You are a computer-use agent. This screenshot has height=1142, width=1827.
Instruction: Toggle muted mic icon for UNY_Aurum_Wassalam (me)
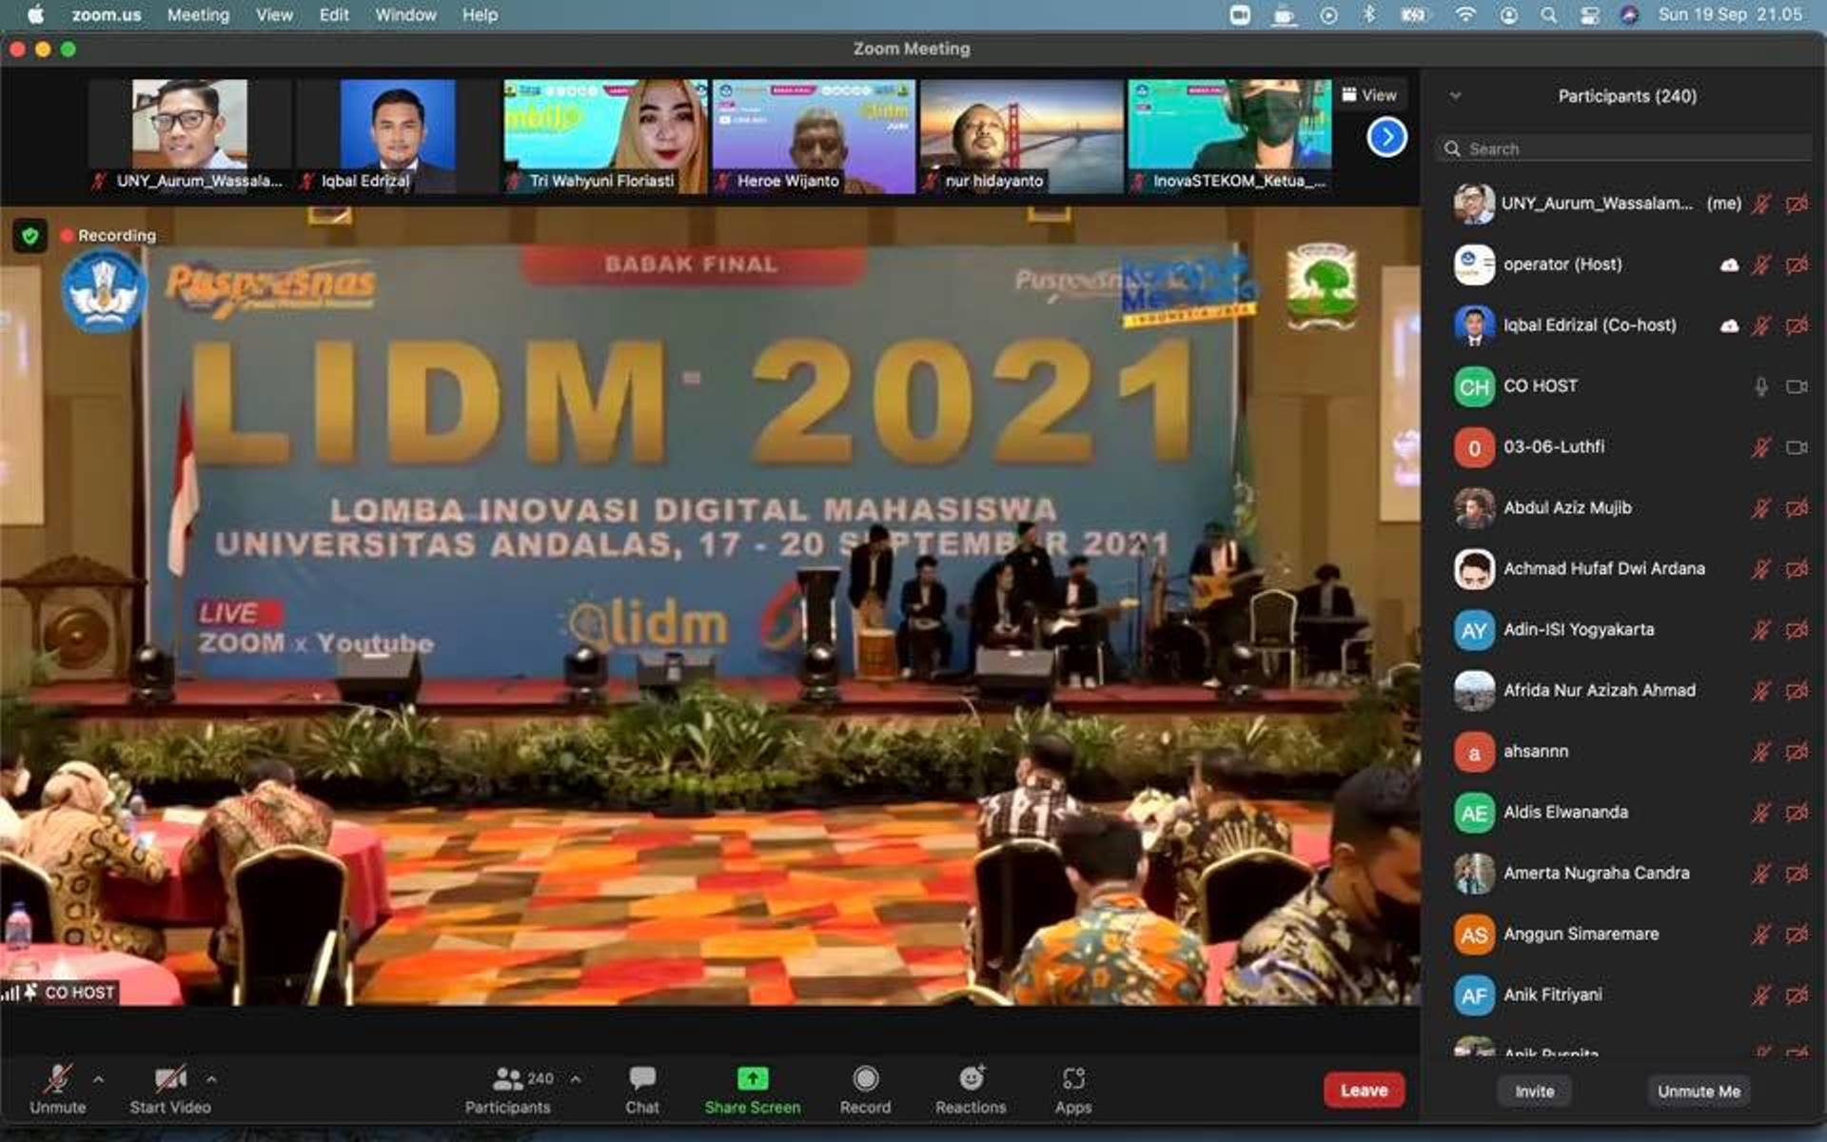point(1761,204)
